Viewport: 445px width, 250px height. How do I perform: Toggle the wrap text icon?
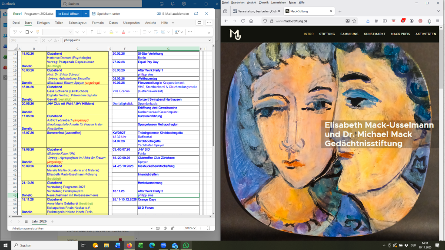(156, 32)
